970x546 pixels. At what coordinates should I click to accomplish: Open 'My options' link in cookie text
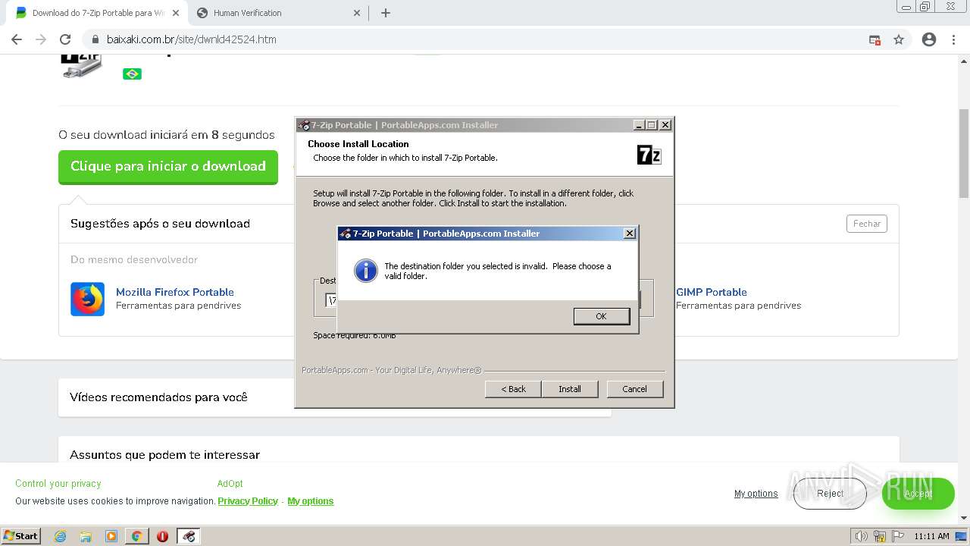pos(311,501)
